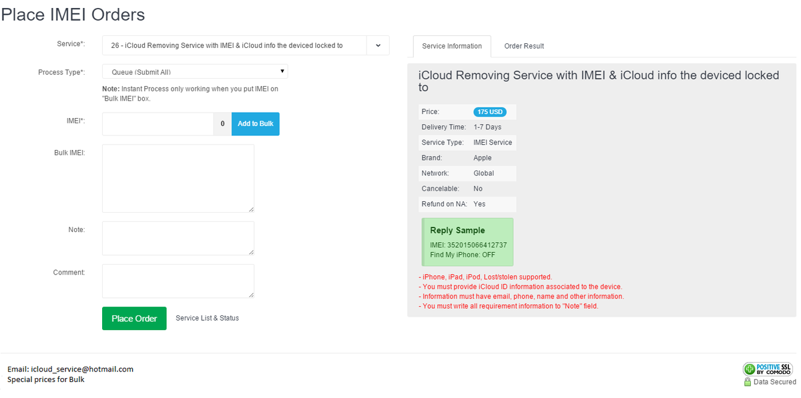
Task: Click the Find My iPhone: OFF text
Action: pos(463,255)
